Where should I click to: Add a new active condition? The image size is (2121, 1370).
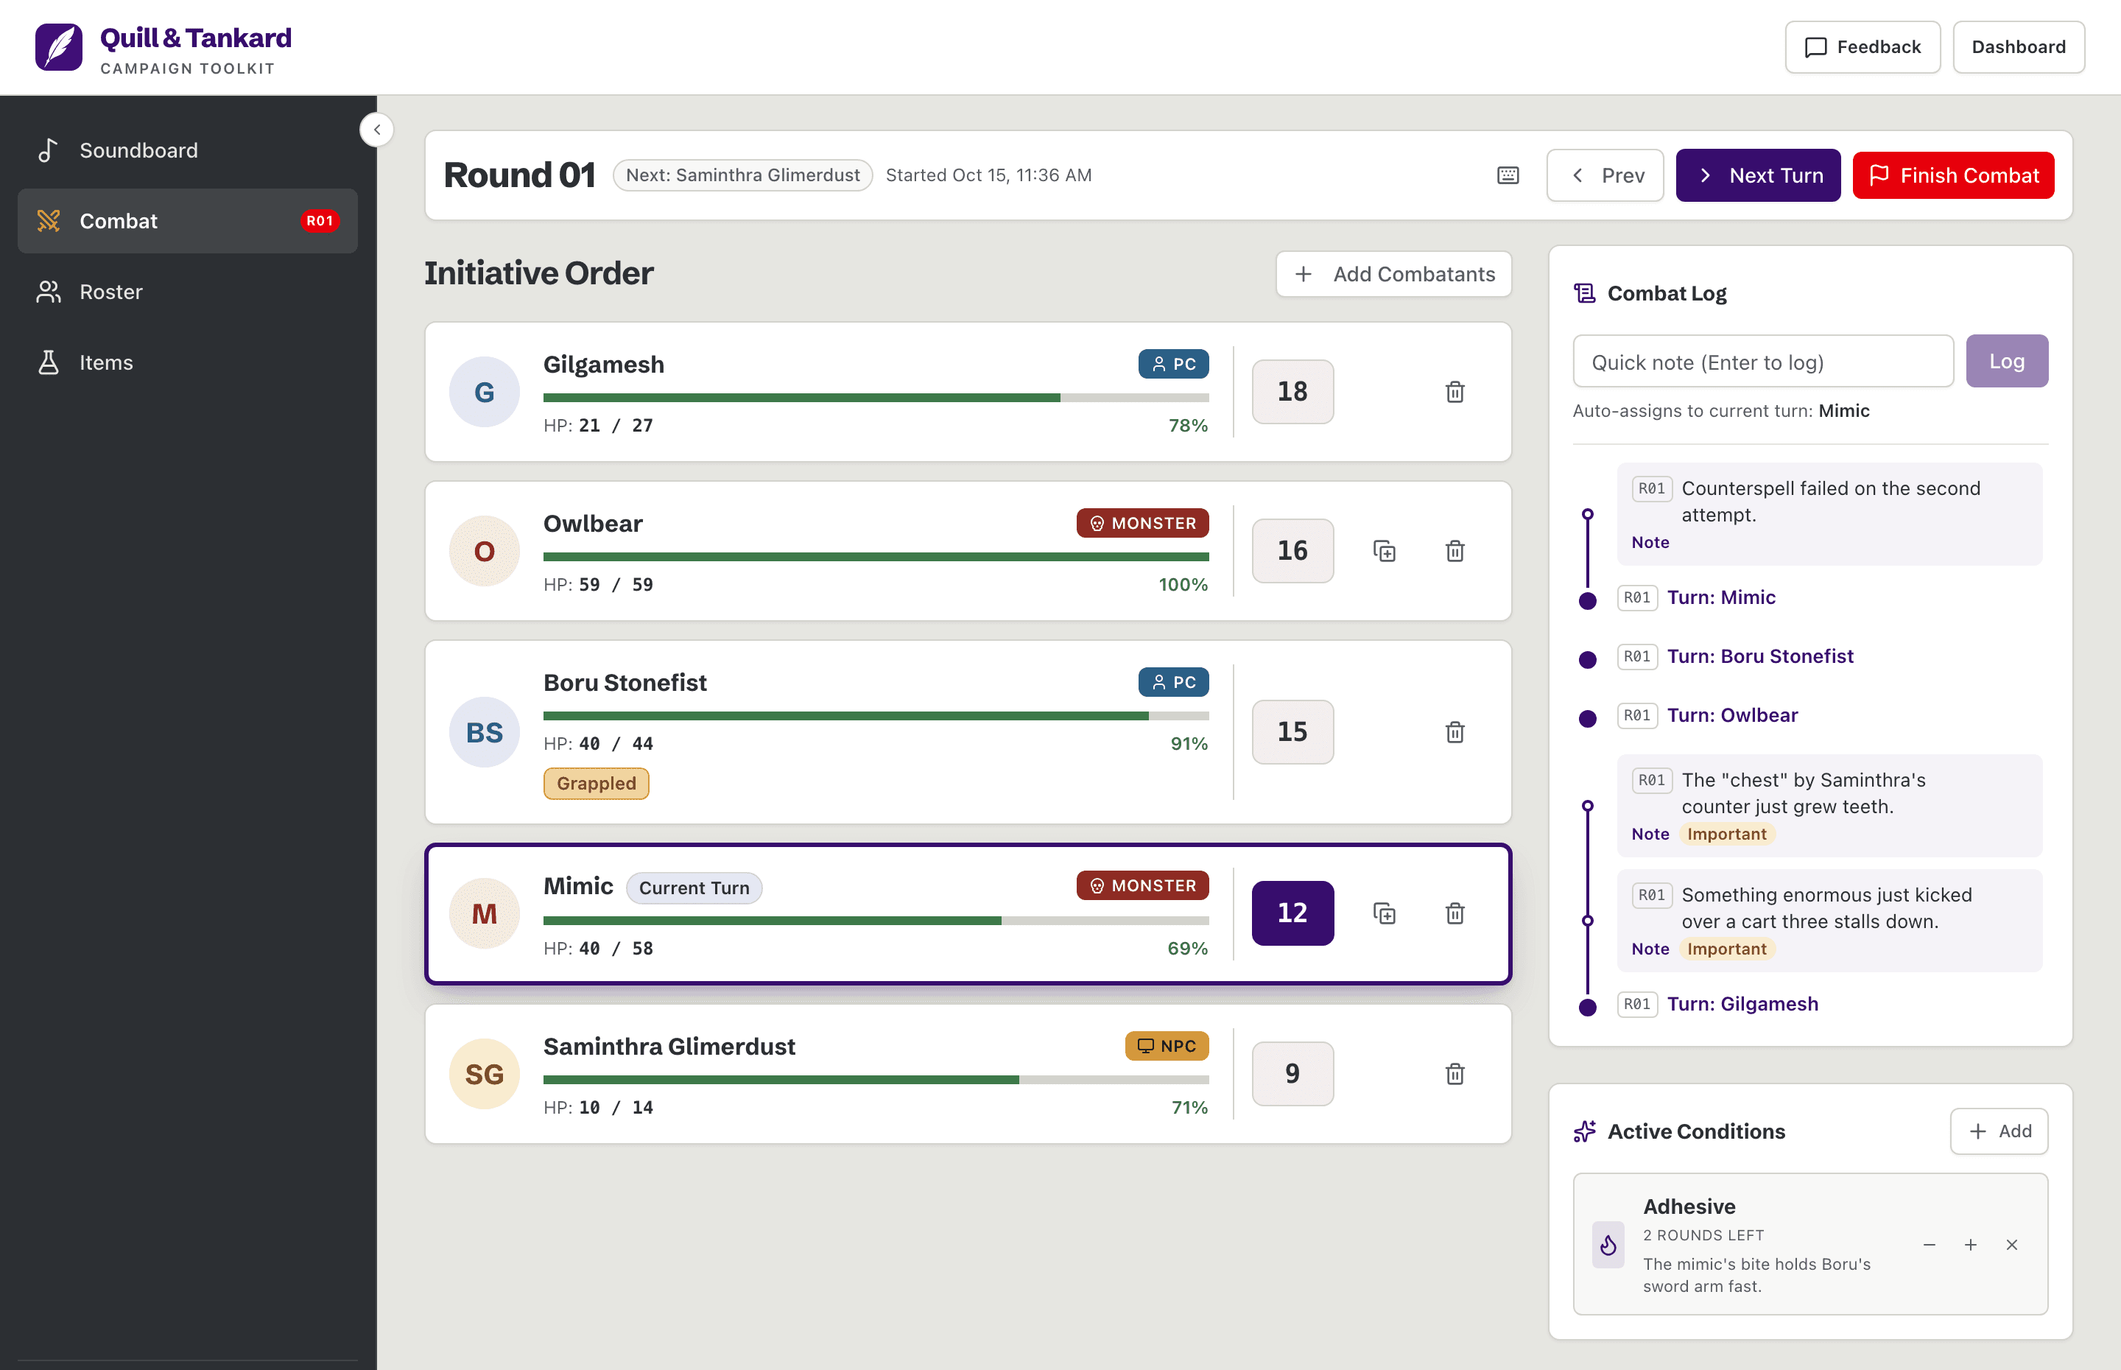point(1998,1131)
